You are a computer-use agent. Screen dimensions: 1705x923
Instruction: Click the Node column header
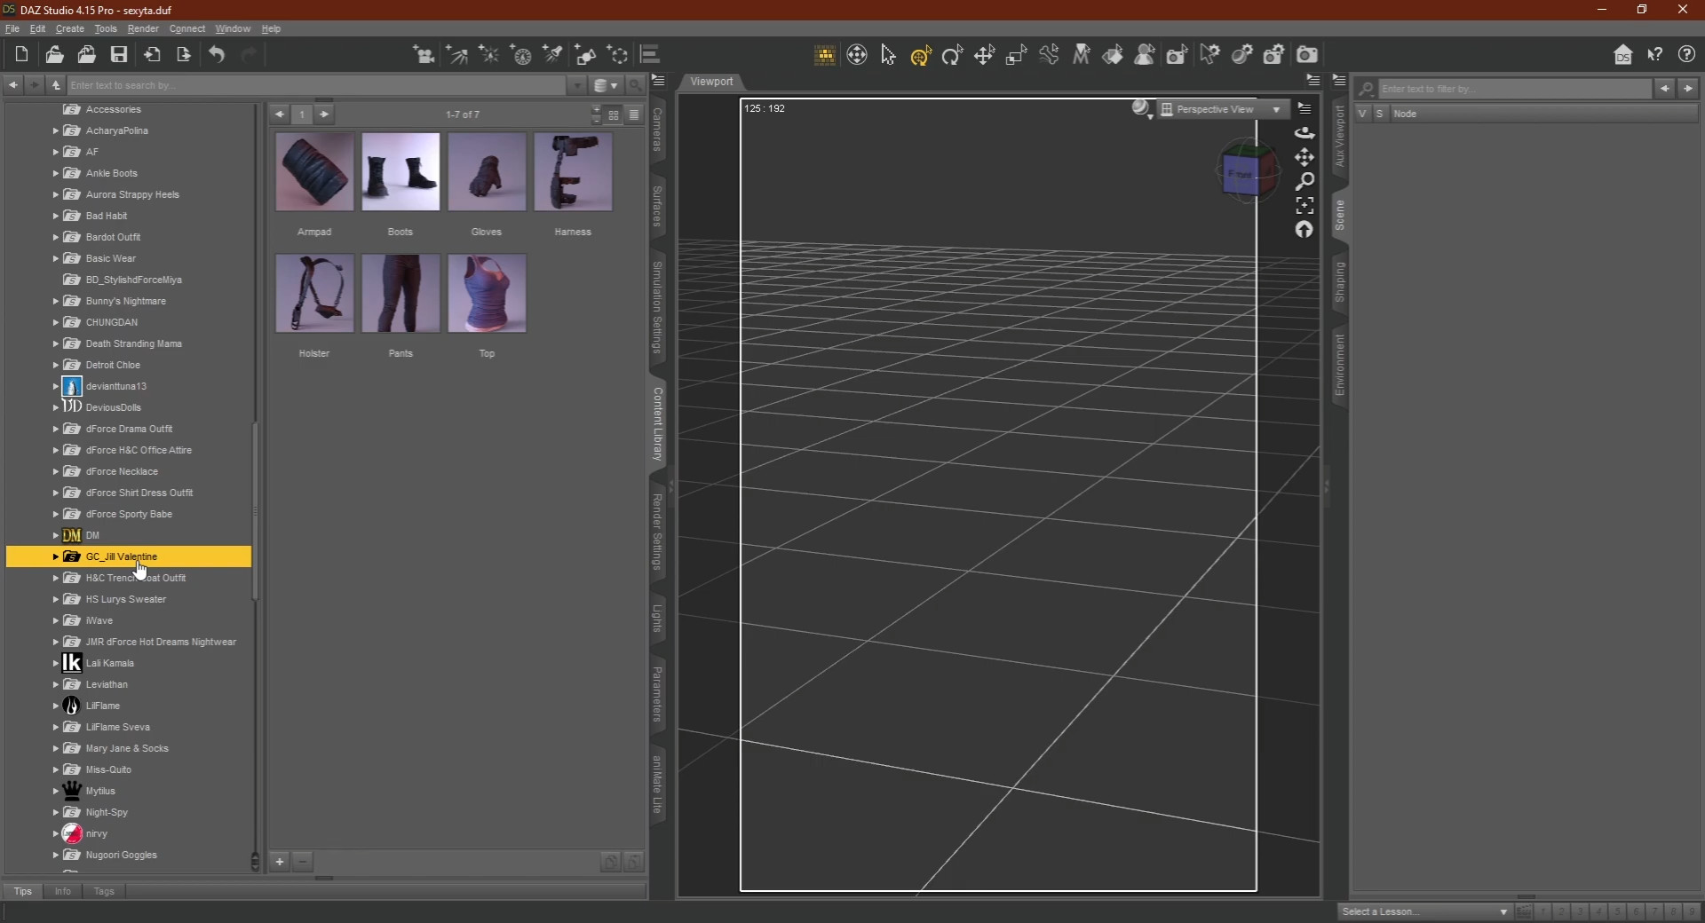1543,114
